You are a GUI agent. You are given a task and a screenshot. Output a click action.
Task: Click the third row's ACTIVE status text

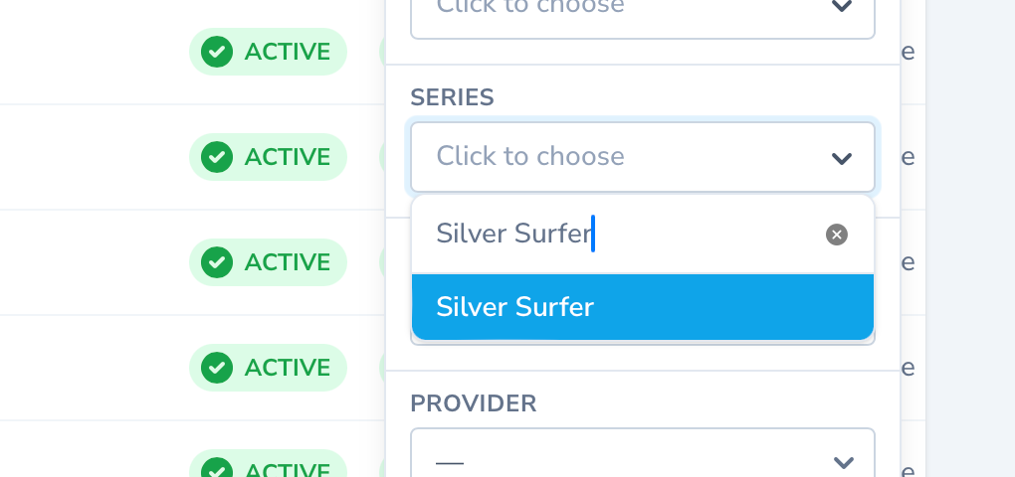point(287,262)
